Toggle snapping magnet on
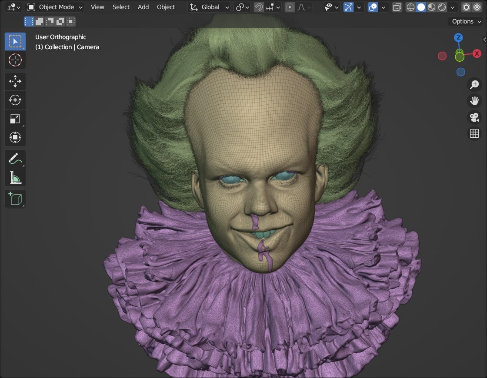 point(259,7)
